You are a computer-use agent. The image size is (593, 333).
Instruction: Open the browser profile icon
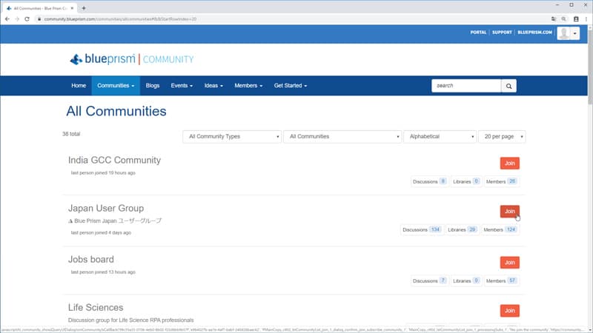[576, 19]
